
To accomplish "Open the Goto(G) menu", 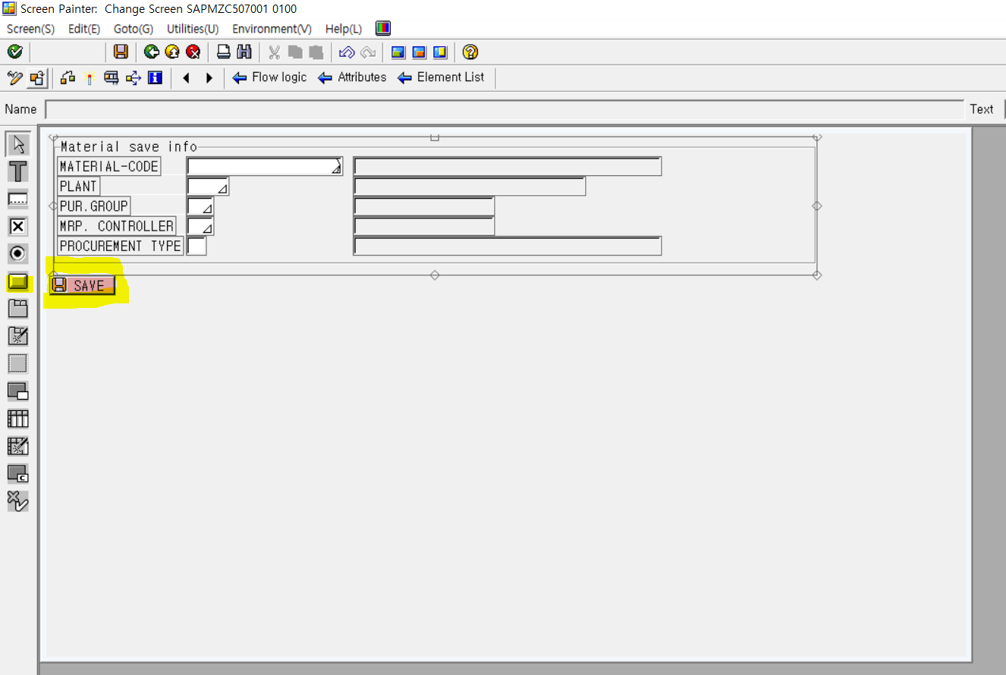I will (x=134, y=29).
